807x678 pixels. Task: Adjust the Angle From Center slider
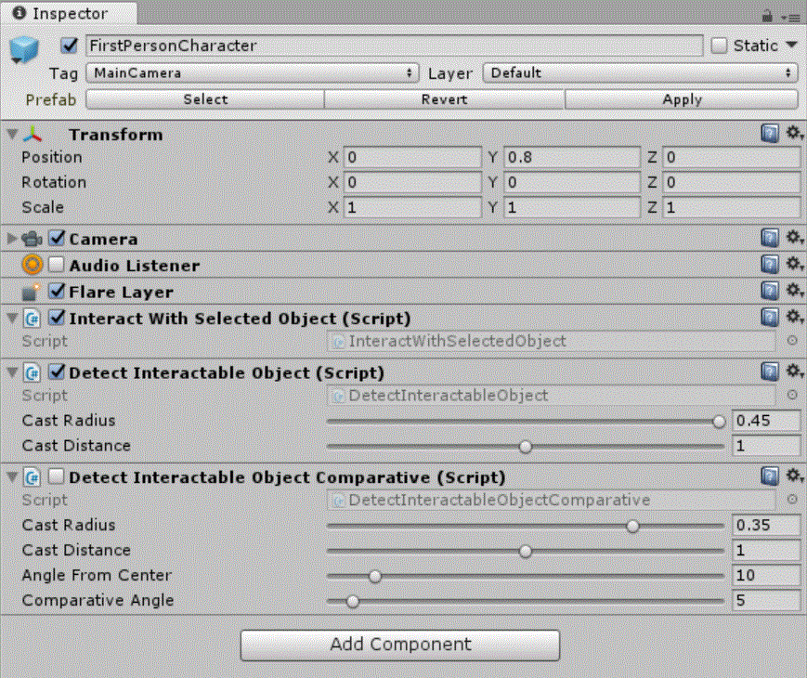point(526,576)
